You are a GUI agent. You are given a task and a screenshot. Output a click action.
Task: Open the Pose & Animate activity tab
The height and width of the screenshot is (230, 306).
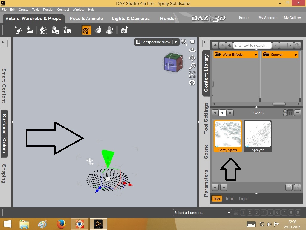[86, 18]
